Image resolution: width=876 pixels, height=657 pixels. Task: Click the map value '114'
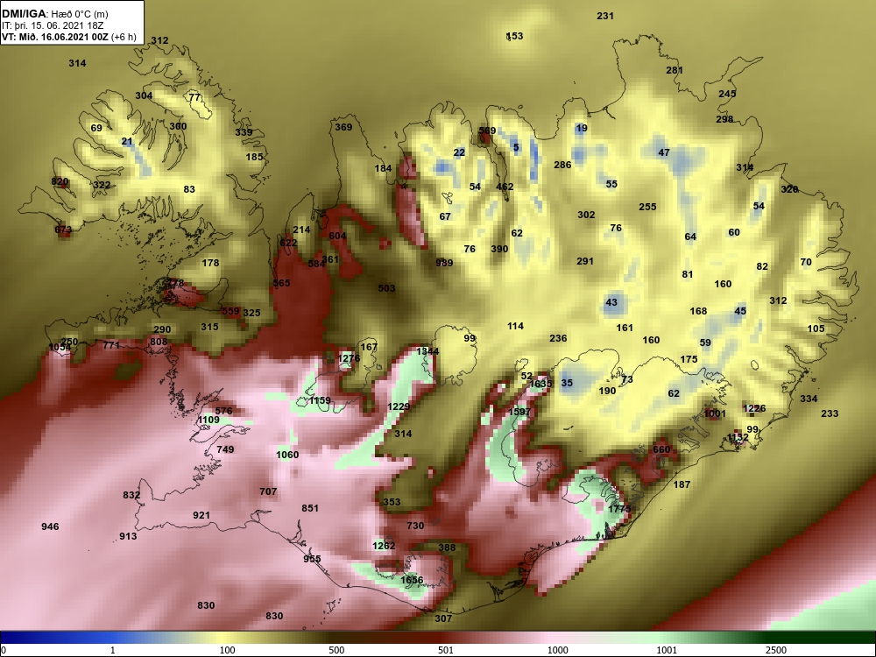(x=516, y=326)
